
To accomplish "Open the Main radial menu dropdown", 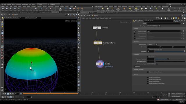I will coord(56,4).
